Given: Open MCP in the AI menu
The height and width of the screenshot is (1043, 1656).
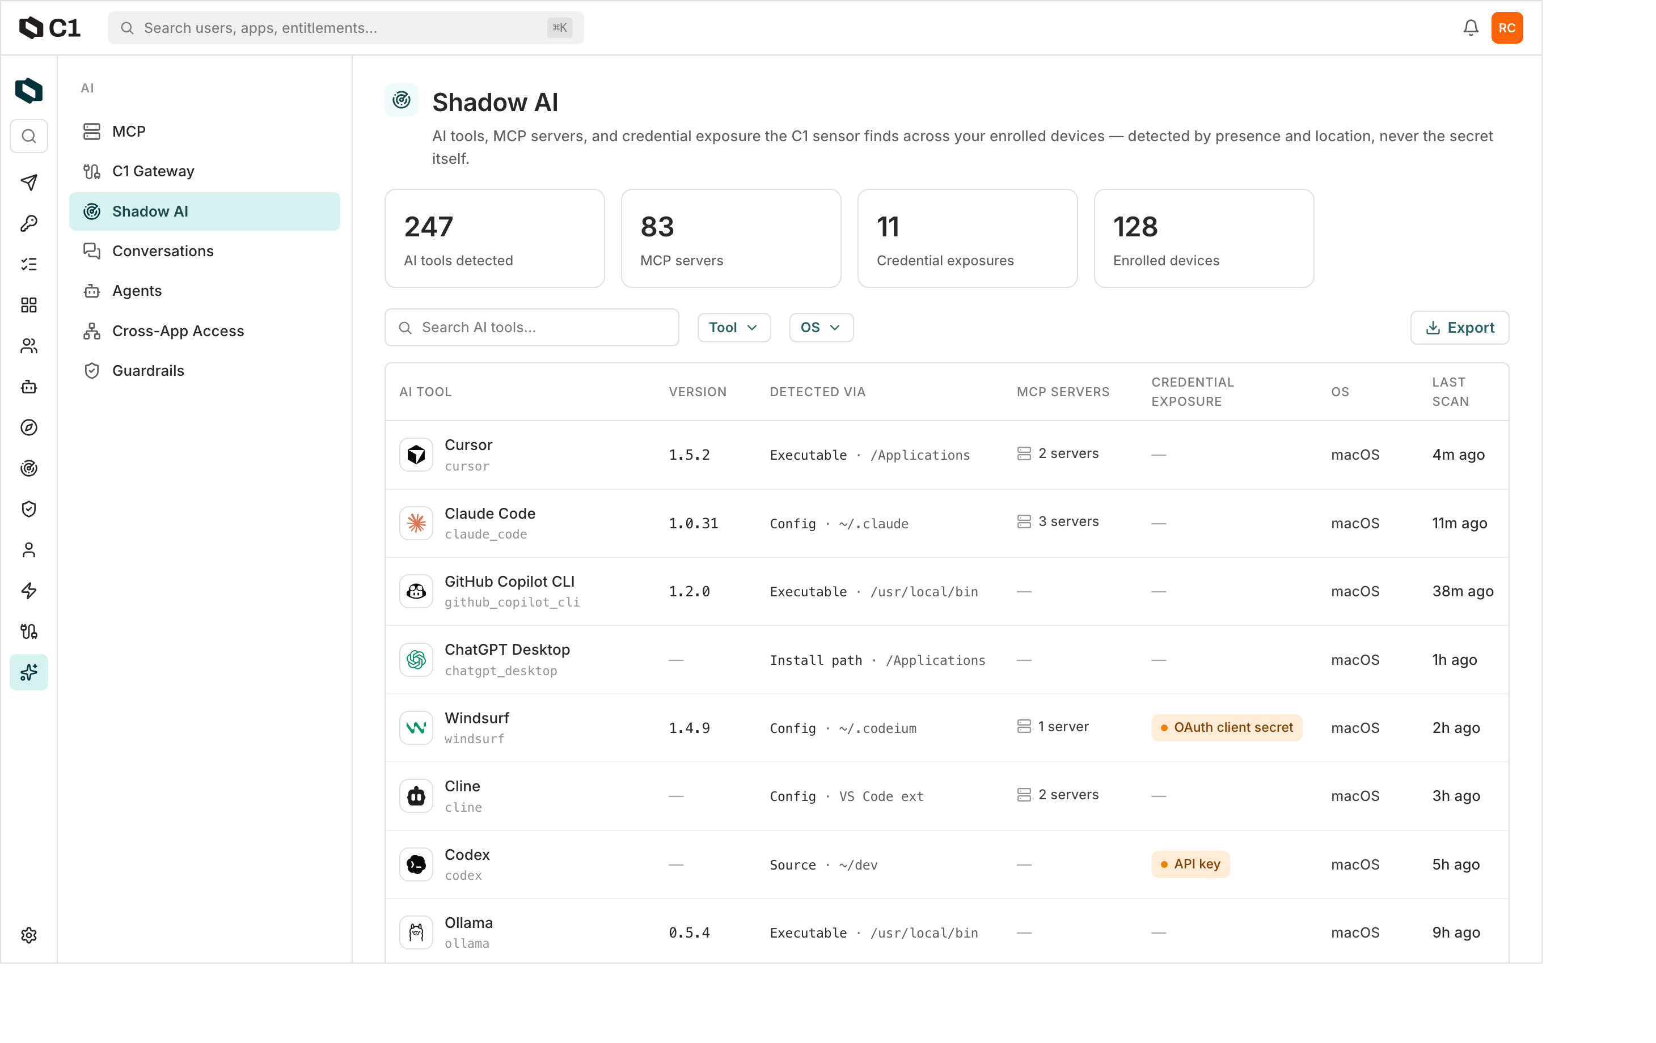Looking at the screenshot, I should [205, 132].
